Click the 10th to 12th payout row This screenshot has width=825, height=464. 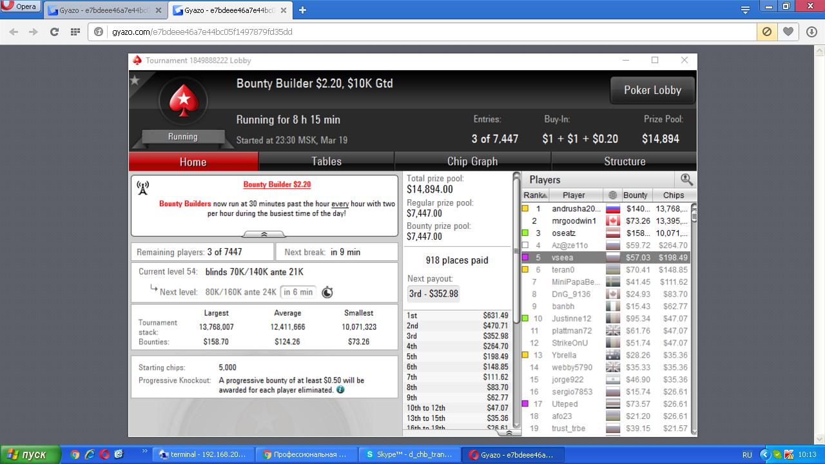coord(458,408)
